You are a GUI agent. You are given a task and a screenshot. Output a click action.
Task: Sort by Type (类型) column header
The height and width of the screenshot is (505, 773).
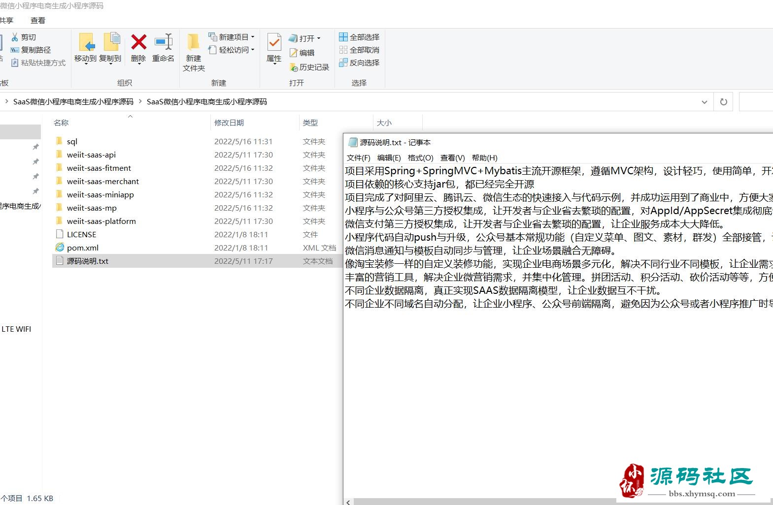[336, 123]
